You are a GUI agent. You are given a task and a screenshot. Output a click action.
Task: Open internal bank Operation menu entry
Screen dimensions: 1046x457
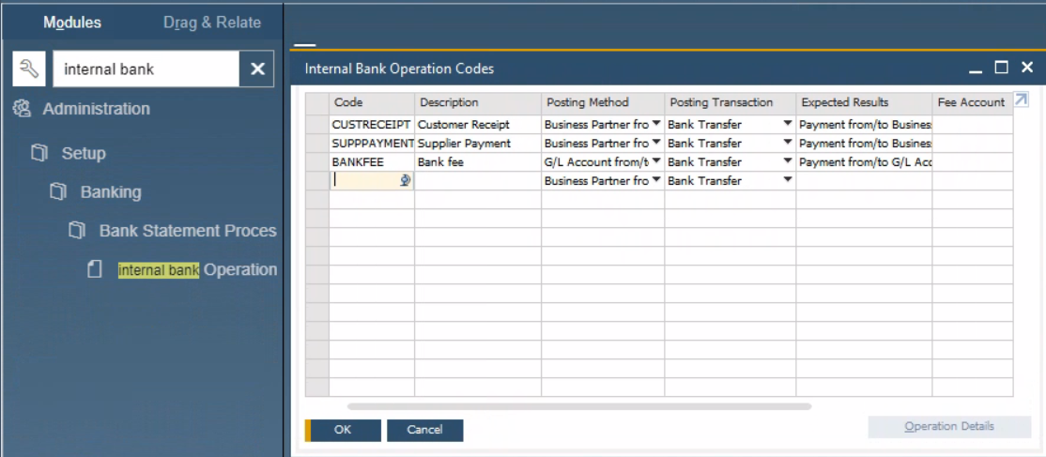coord(197,269)
